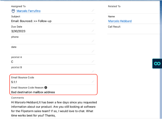Edit picklist B pencil icon
The height and width of the screenshot is (119, 162).
click(93, 71)
